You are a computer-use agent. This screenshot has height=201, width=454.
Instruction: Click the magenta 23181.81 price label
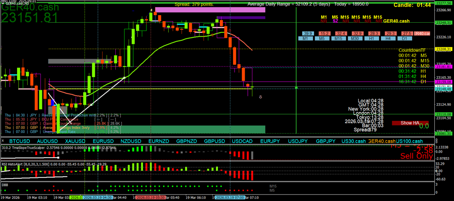[x=443, y=66]
